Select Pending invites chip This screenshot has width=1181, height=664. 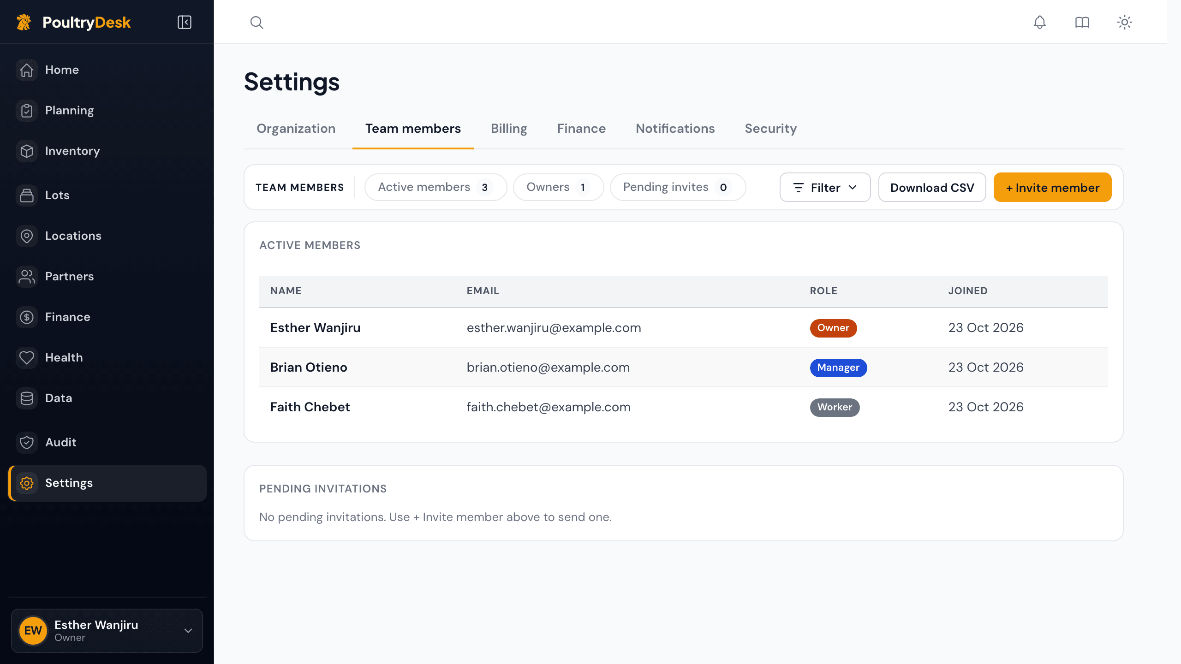coord(678,187)
